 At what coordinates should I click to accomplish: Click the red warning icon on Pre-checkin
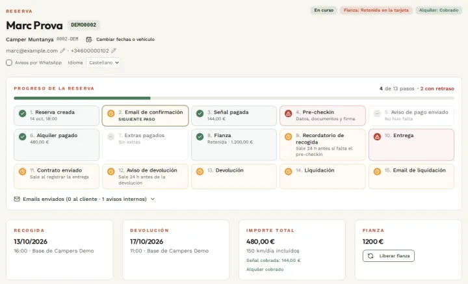coord(289,113)
